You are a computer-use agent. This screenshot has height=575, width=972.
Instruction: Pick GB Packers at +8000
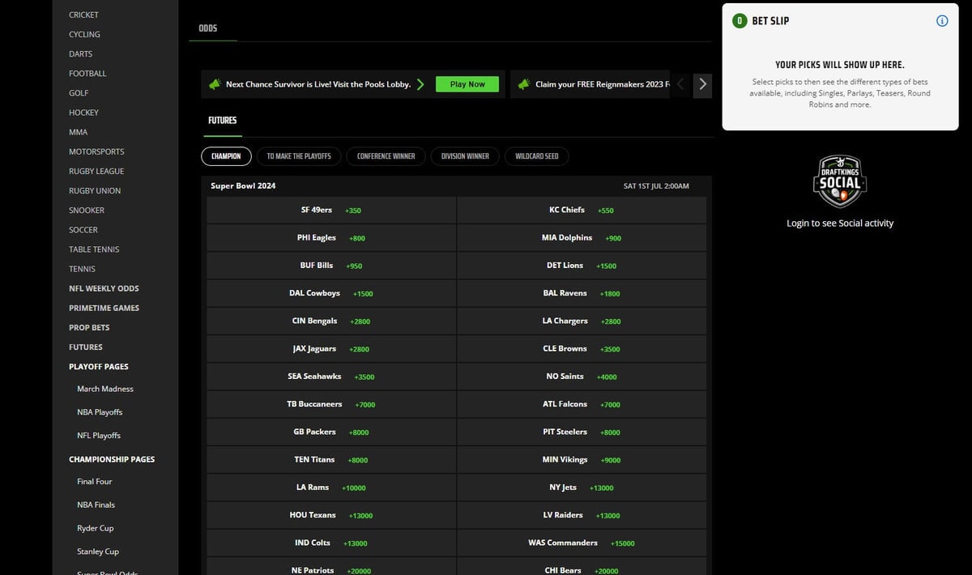(331, 432)
